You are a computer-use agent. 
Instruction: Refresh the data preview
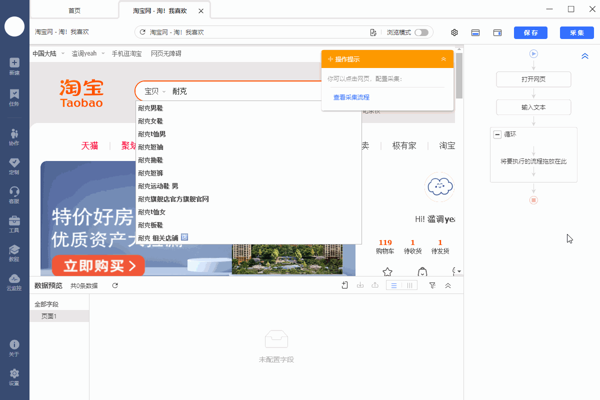pos(115,285)
